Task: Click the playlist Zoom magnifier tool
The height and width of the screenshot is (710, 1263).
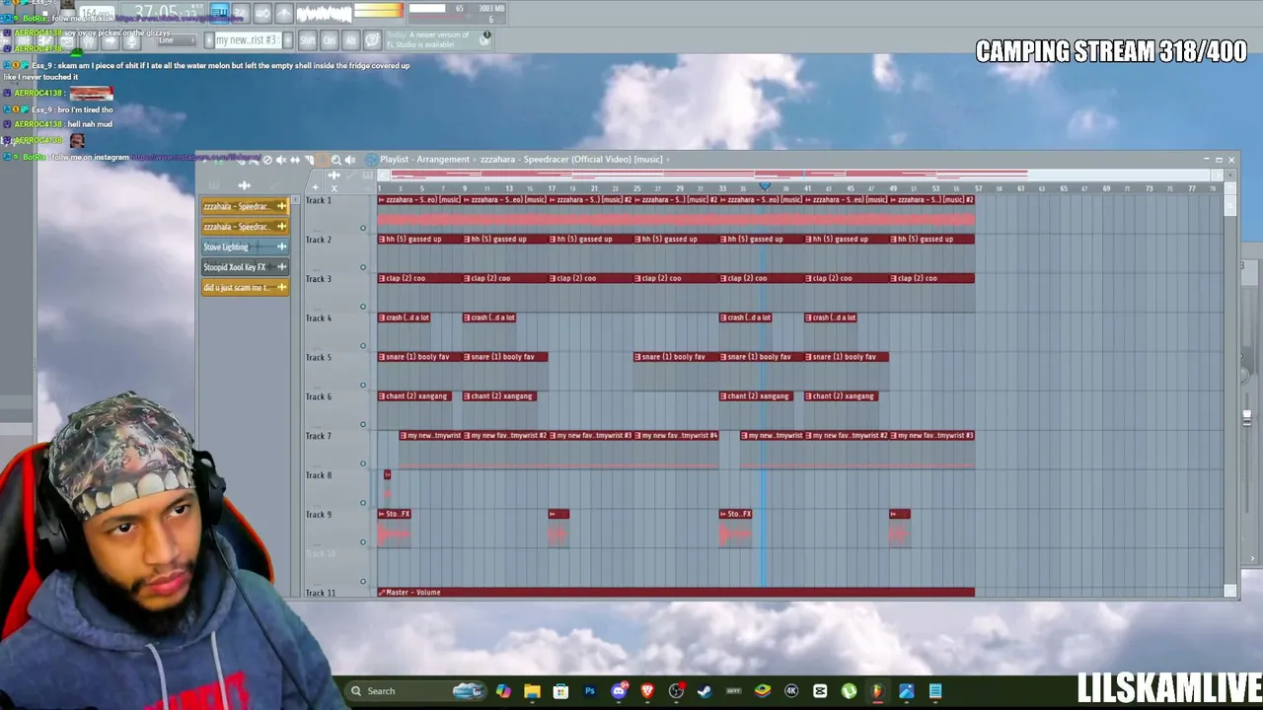Action: (x=335, y=160)
